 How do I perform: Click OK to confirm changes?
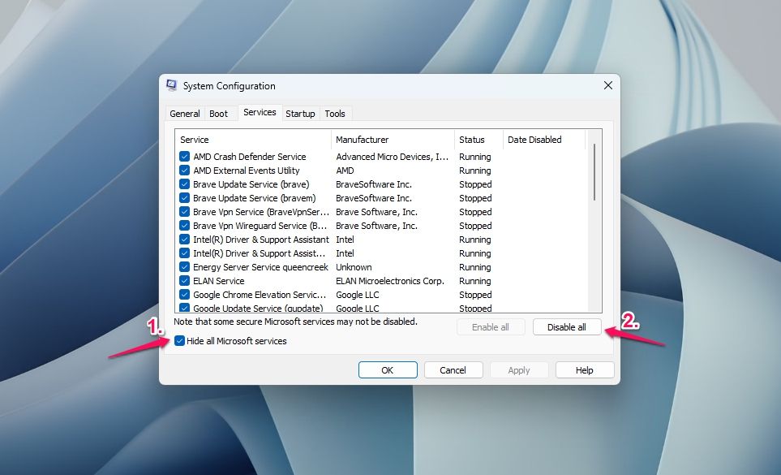coord(388,370)
